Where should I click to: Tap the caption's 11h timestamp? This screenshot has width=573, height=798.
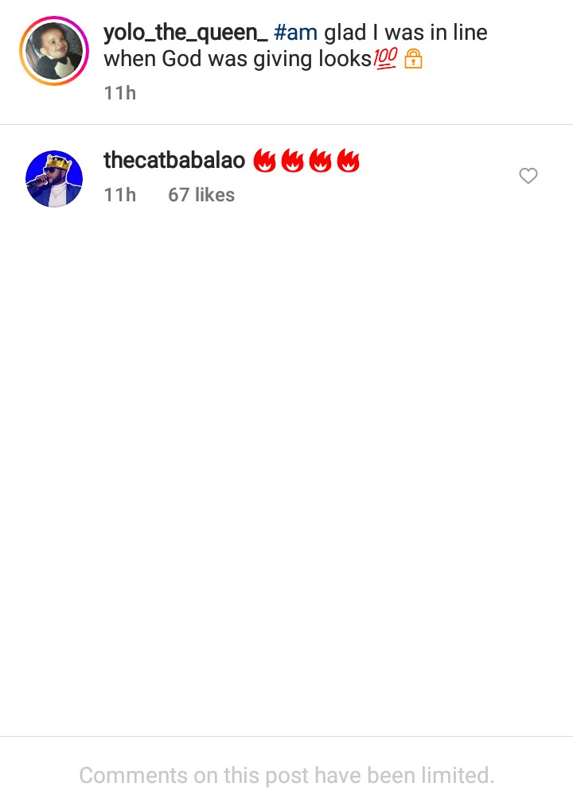coord(120,93)
